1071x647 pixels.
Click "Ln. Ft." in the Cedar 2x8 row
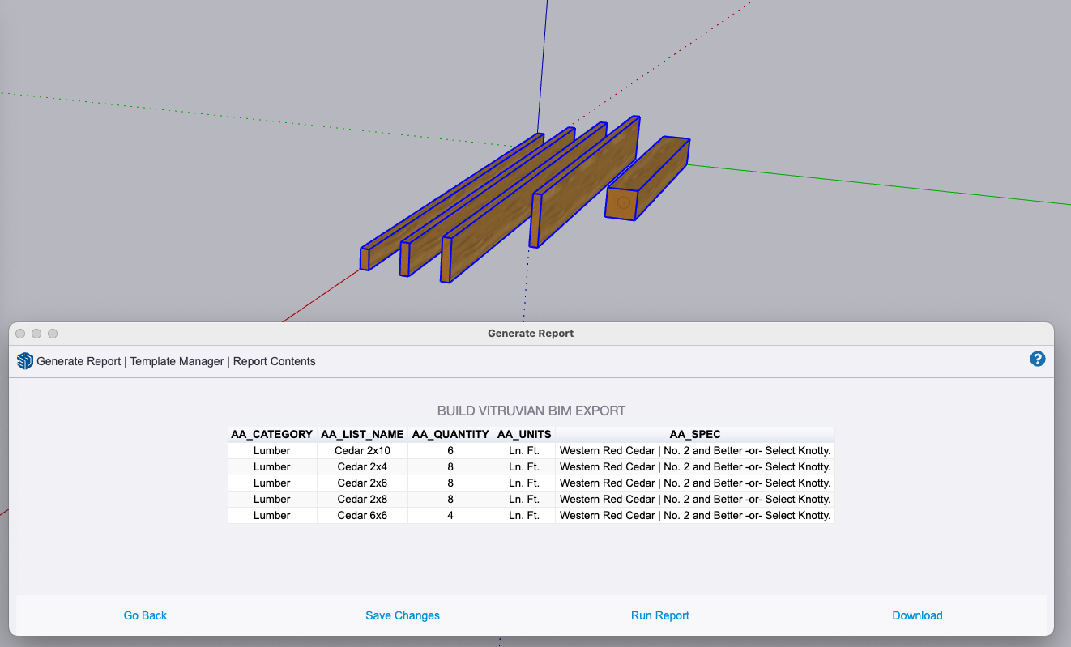[x=524, y=499]
